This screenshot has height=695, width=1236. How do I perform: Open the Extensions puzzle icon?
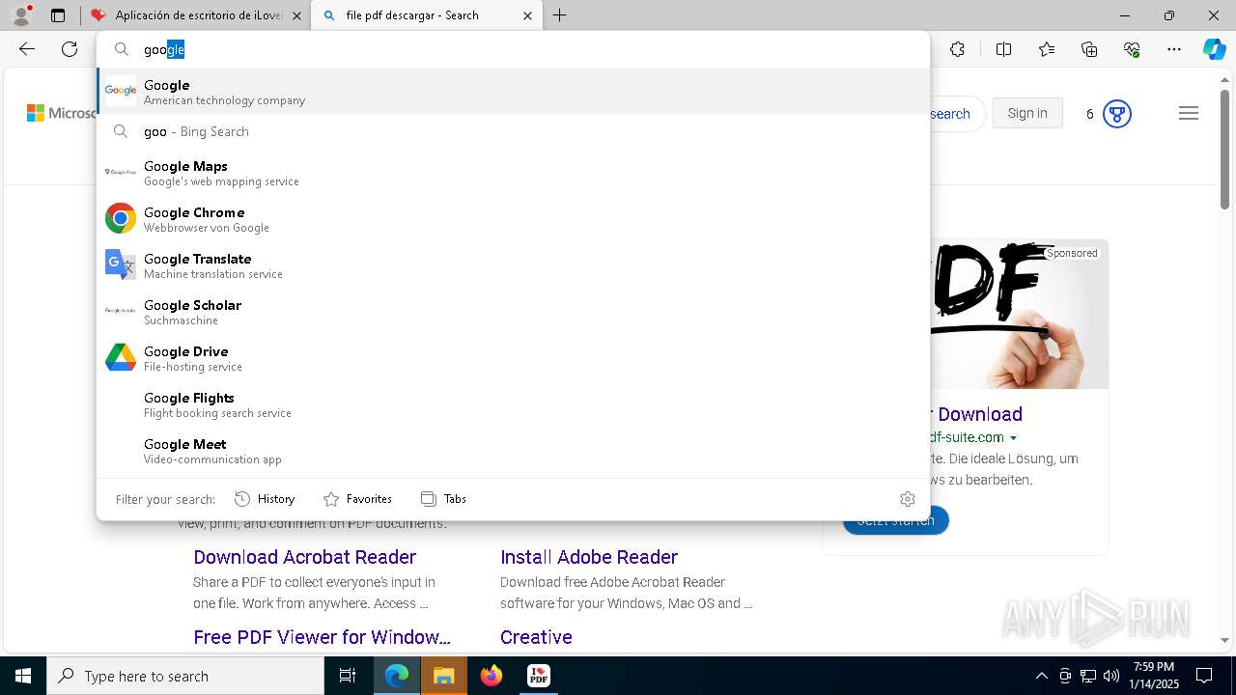pyautogui.click(x=957, y=49)
